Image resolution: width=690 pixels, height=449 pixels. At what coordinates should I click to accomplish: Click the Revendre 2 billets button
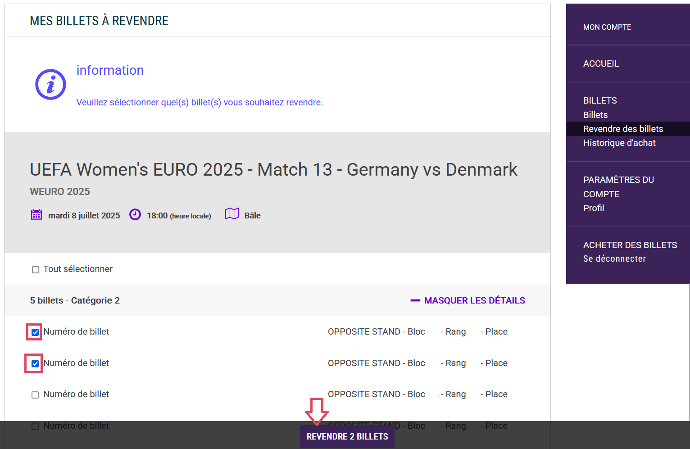pyautogui.click(x=347, y=436)
